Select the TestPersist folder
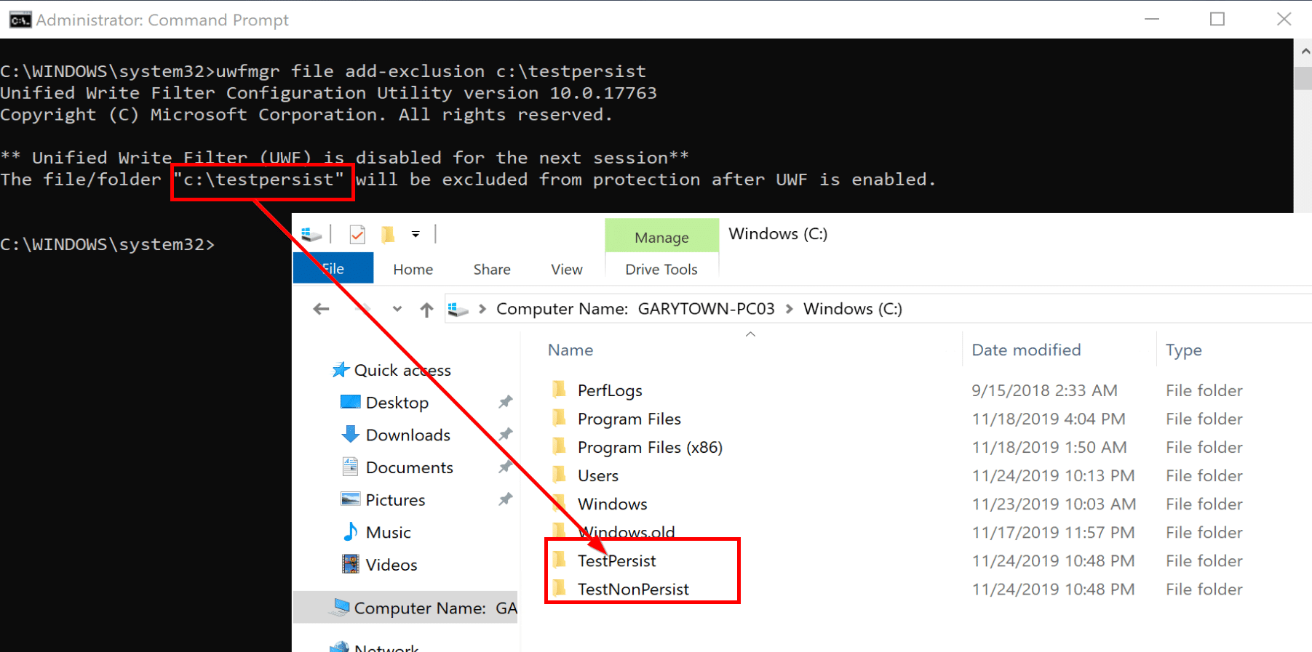Image resolution: width=1312 pixels, height=652 pixels. pos(616,560)
